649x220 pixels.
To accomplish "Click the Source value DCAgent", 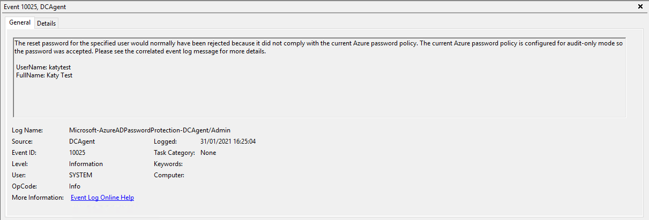I will coord(82,142).
